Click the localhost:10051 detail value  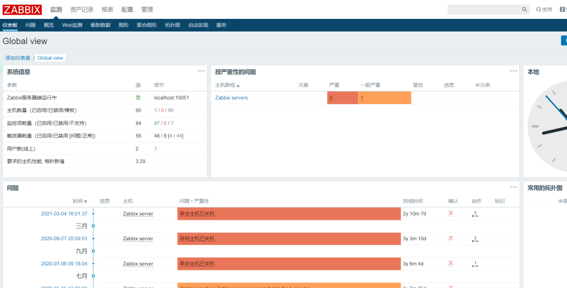pos(171,98)
